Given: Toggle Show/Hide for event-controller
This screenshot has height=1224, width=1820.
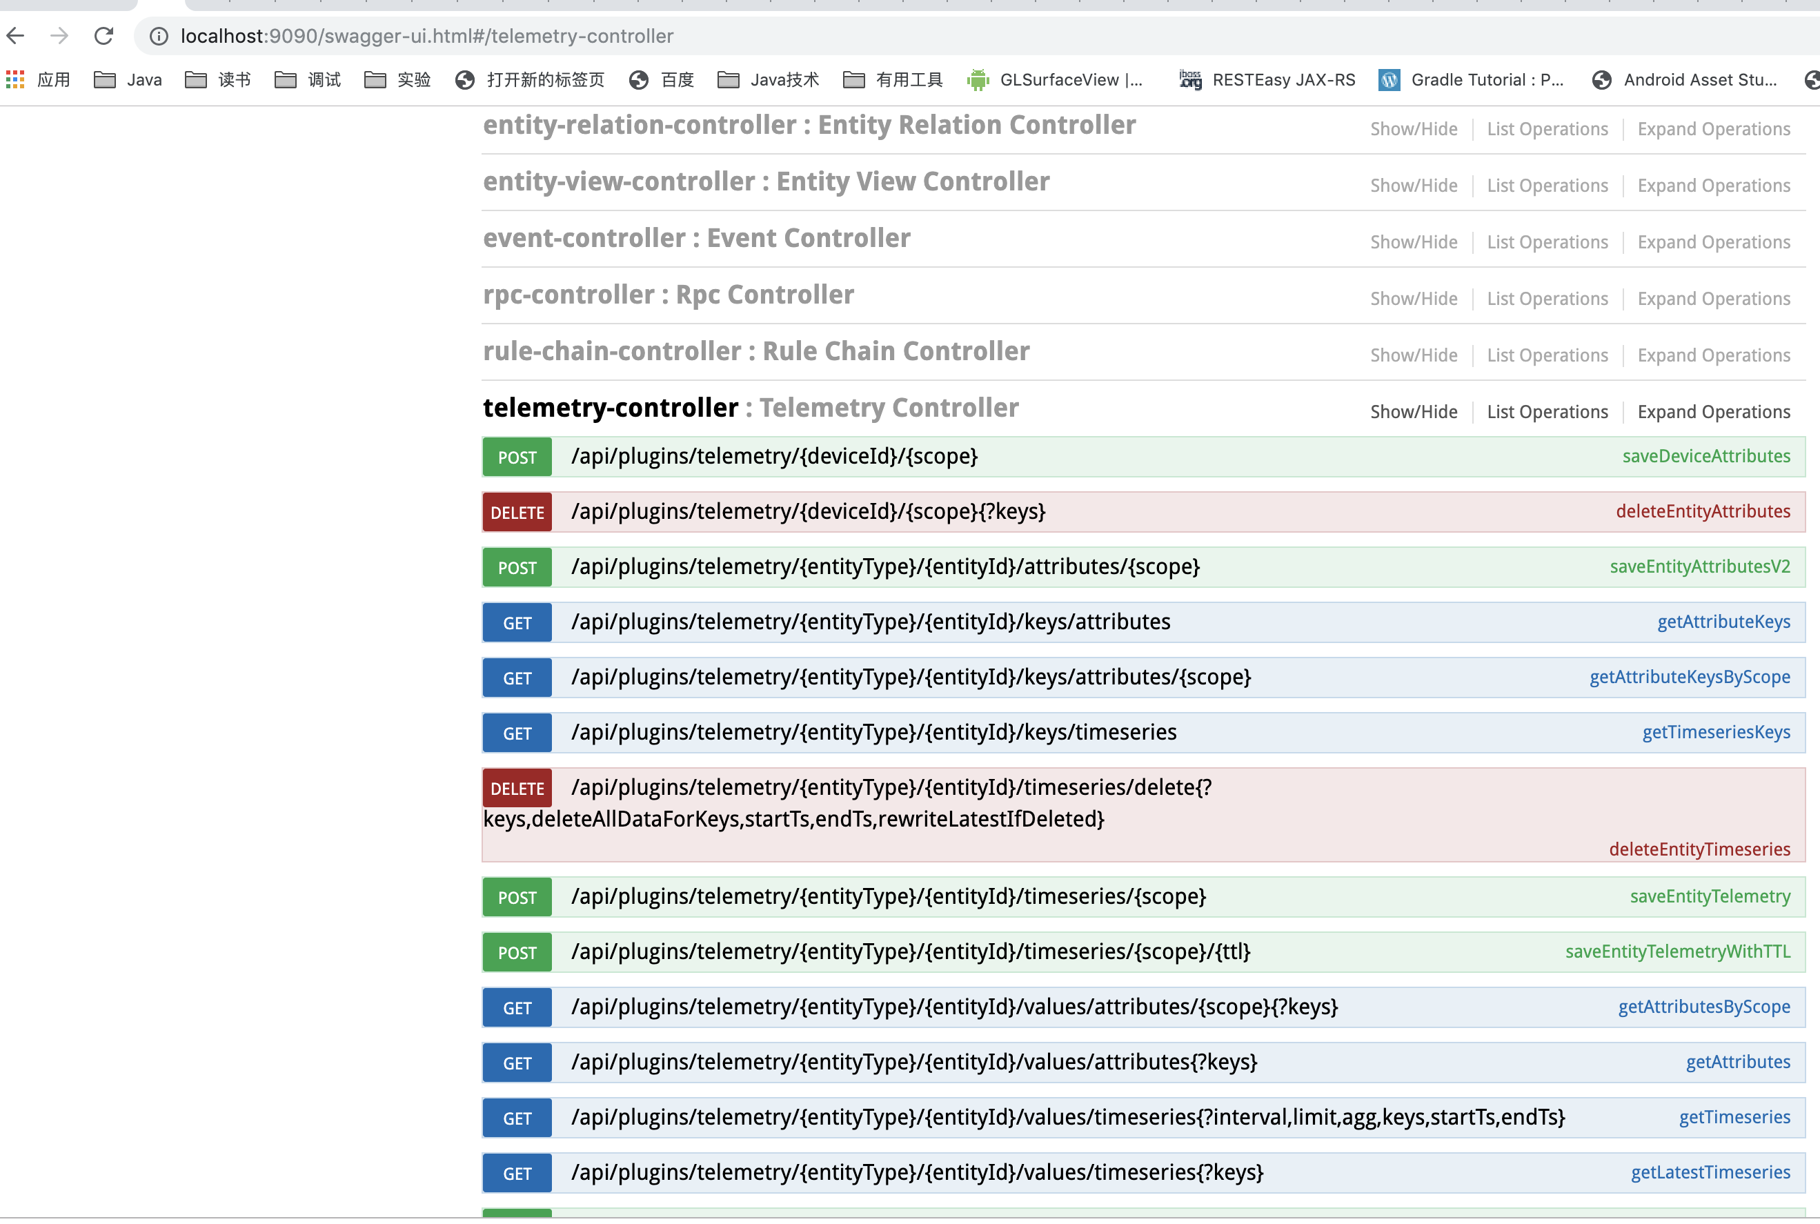Looking at the screenshot, I should [x=1414, y=241].
